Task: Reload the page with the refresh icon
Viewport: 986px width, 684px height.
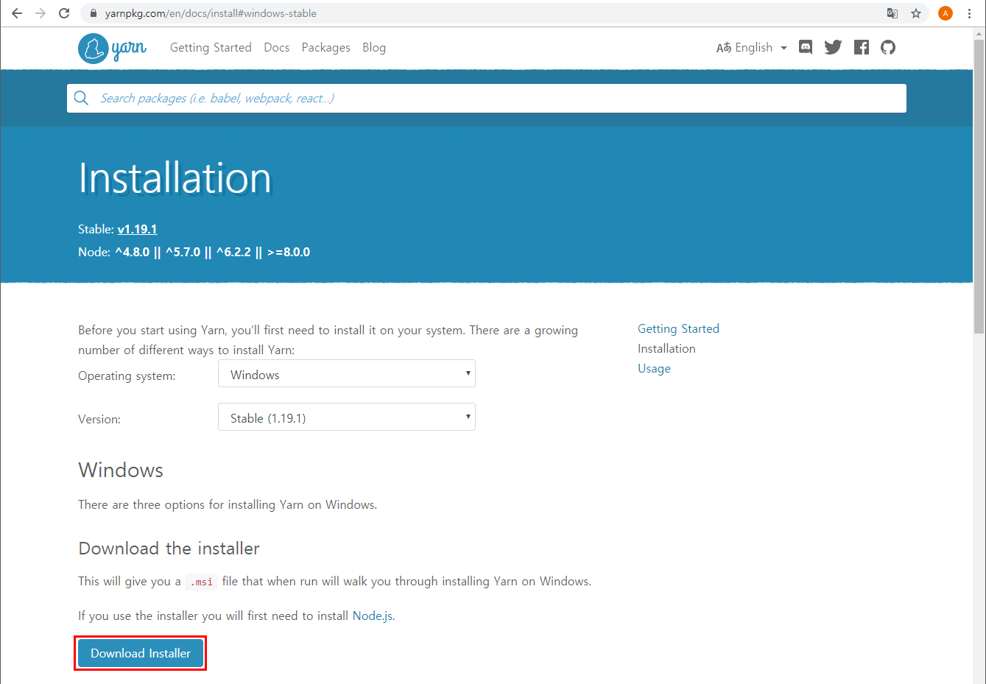Action: tap(64, 13)
